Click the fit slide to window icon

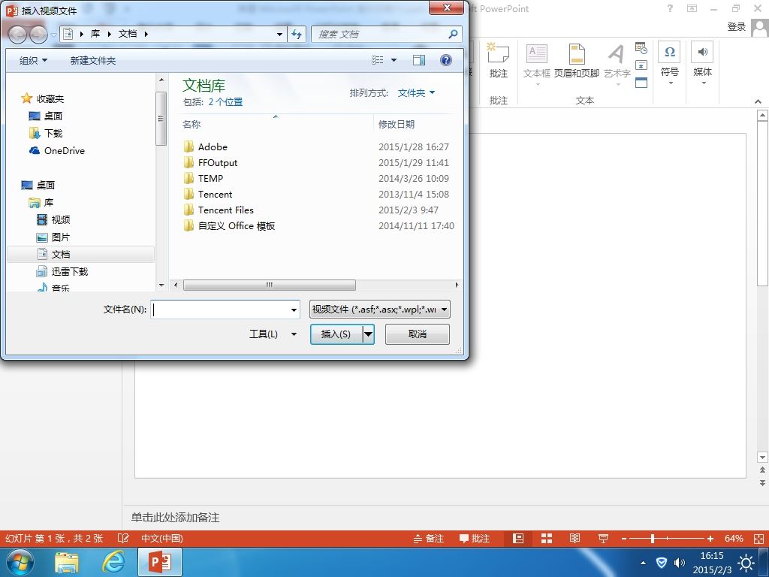click(758, 538)
